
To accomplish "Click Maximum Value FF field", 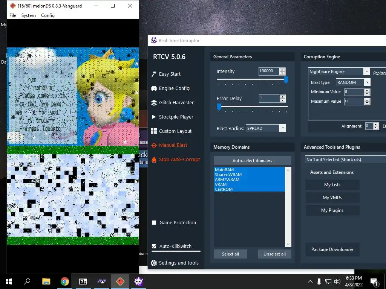I will (x=354, y=102).
